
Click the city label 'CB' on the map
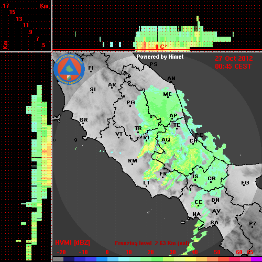(212, 179)
